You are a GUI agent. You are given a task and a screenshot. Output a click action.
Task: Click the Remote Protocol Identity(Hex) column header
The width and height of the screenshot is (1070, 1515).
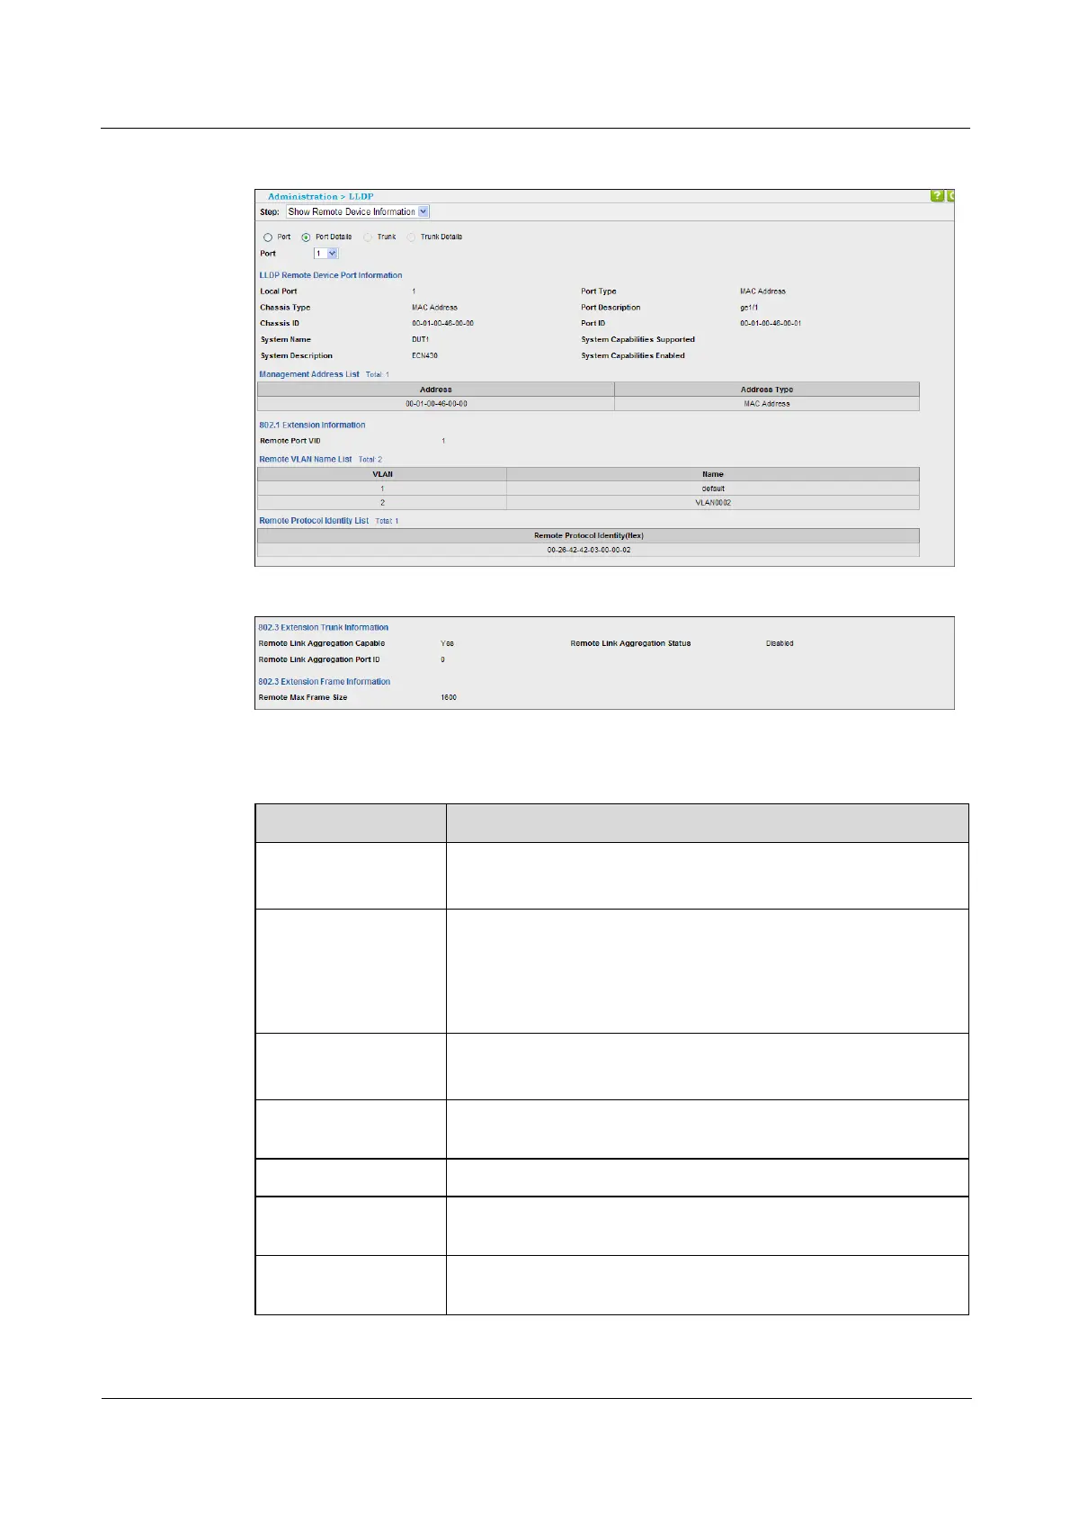click(588, 535)
